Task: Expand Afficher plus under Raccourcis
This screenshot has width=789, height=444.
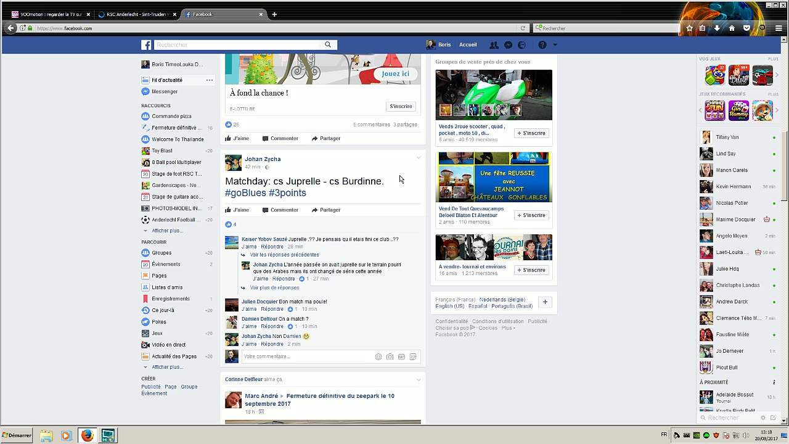Action: (167, 231)
